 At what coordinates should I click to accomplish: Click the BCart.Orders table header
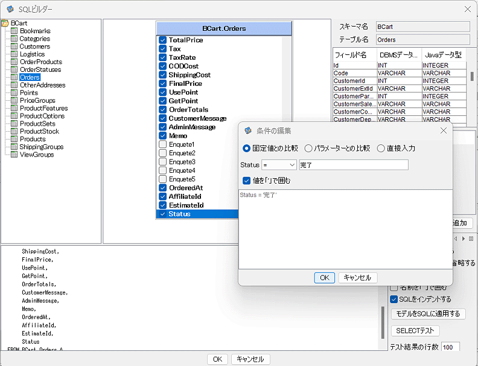pos(224,28)
